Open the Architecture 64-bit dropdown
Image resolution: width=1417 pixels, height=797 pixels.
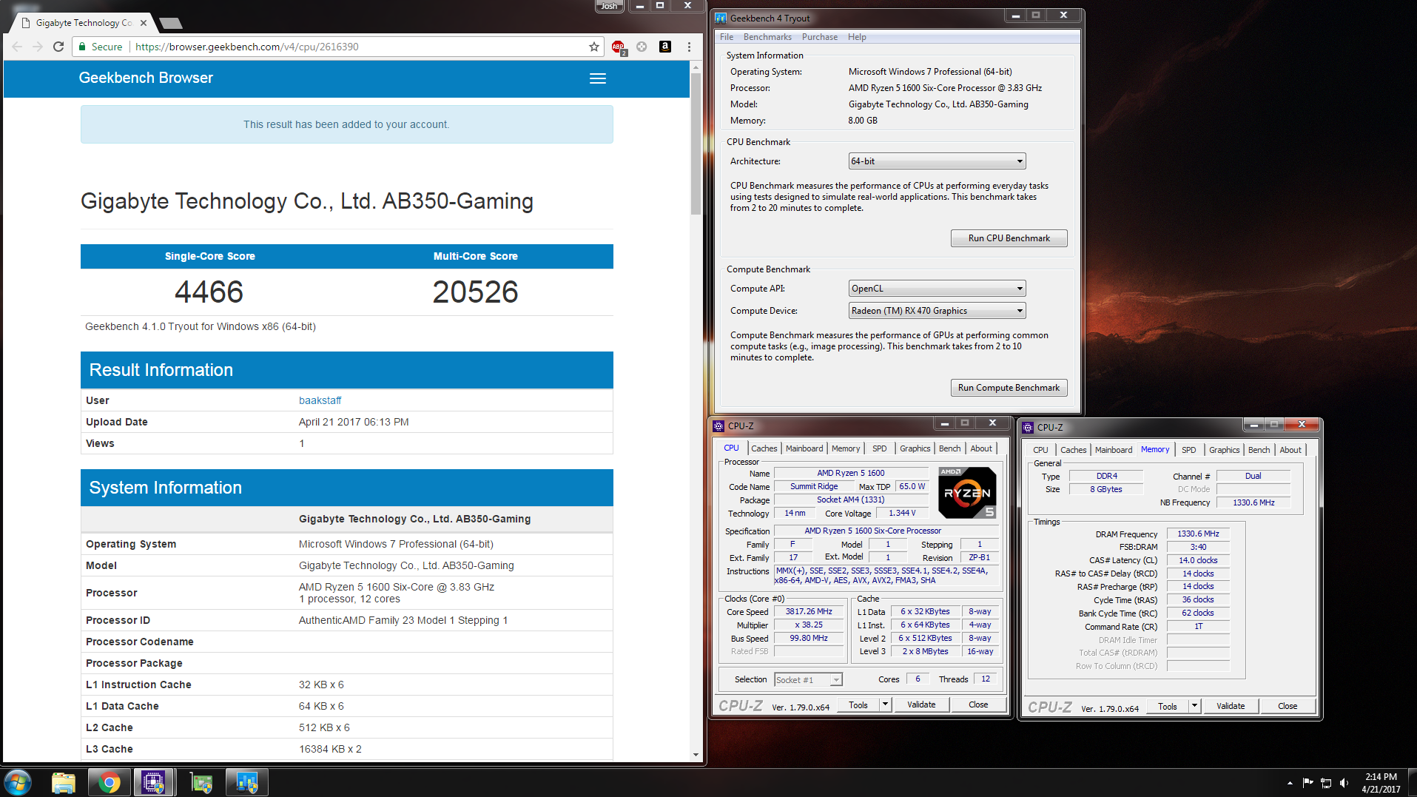(x=937, y=161)
